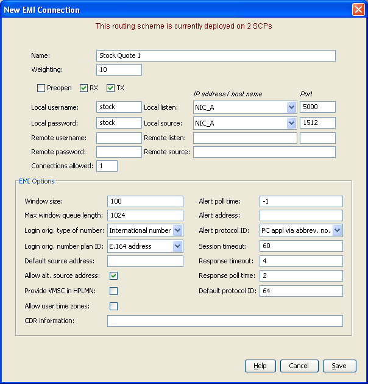The image size is (368, 384).
Task: Select the CDR information field
Action: tap(225, 321)
